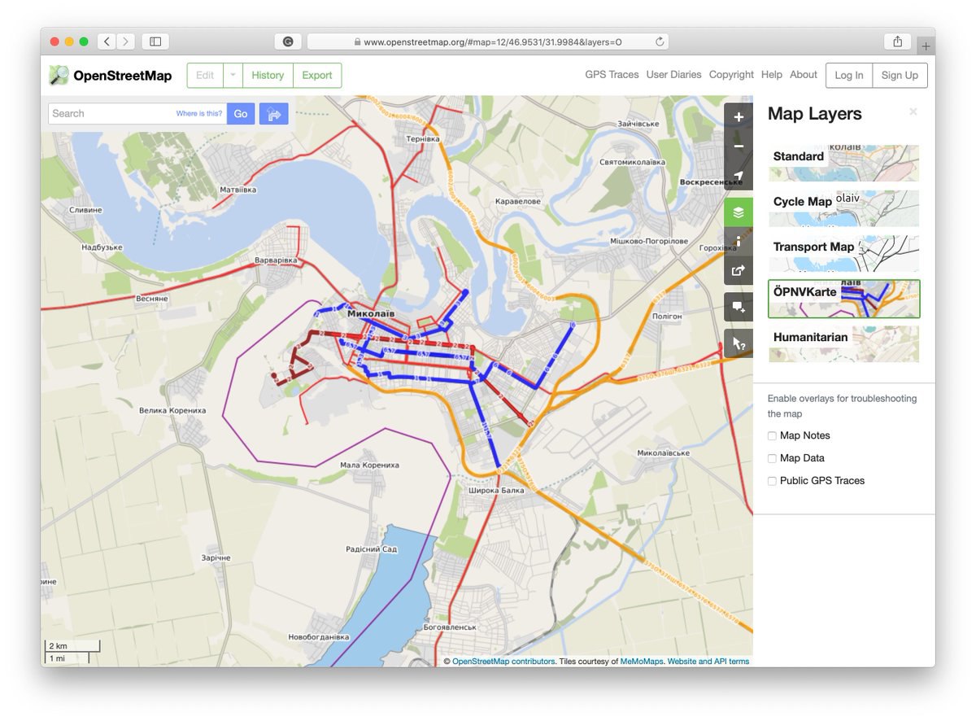The height and width of the screenshot is (721, 976).
Task: Reload the page in the address bar
Action: click(x=660, y=42)
